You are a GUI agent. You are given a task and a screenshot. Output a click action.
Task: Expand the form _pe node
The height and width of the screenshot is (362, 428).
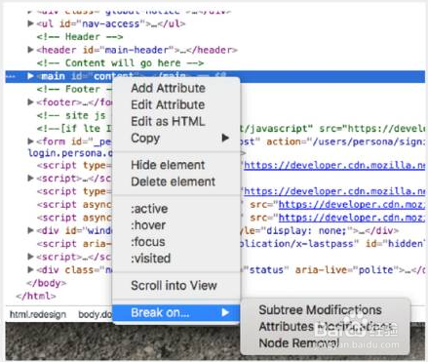click(30, 141)
